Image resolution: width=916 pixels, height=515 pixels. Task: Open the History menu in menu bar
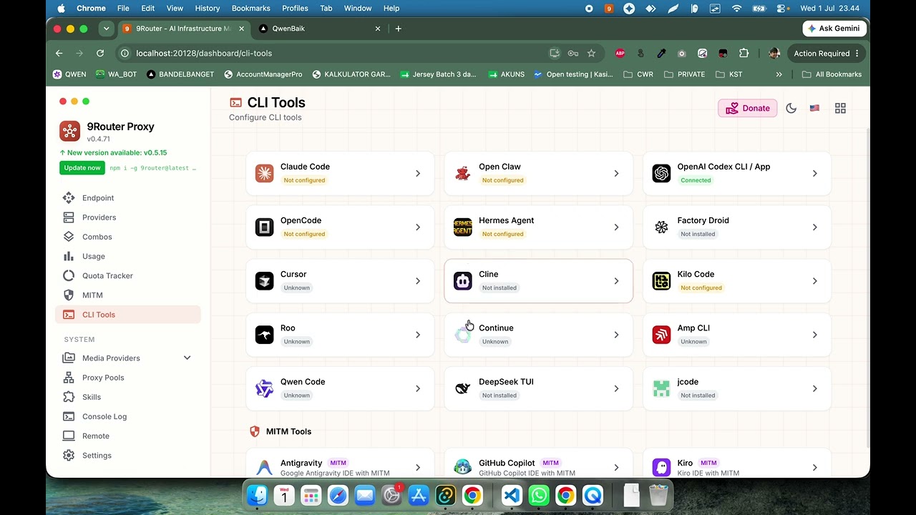point(208,8)
